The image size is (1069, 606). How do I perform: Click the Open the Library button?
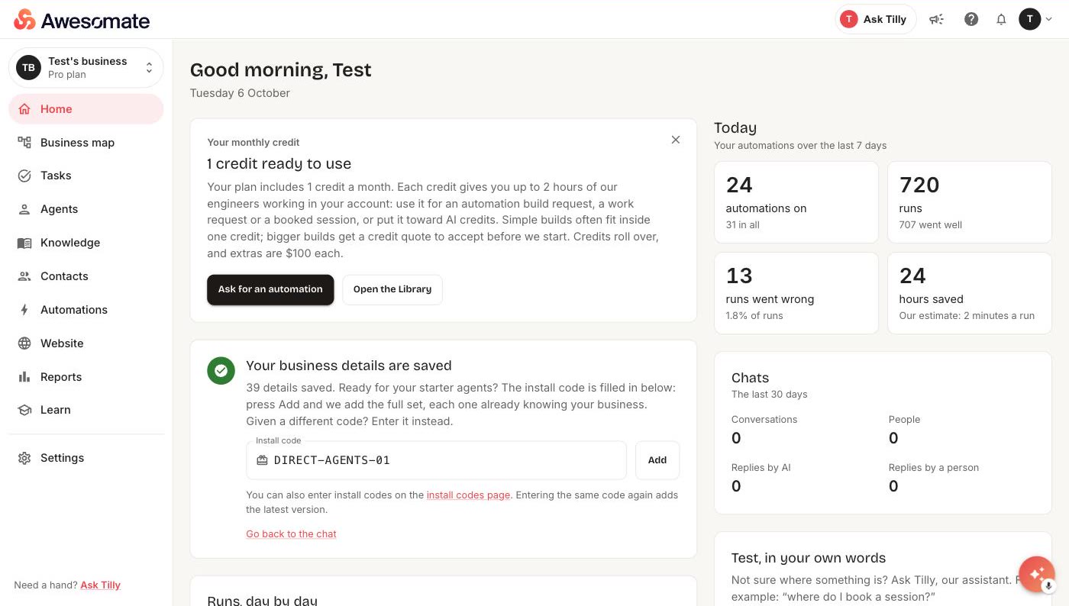tap(392, 289)
